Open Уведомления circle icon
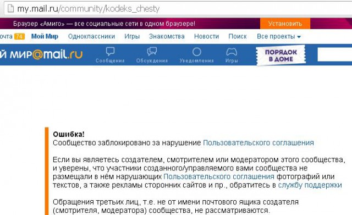The width and height of the screenshot is (352, 215). [197, 52]
